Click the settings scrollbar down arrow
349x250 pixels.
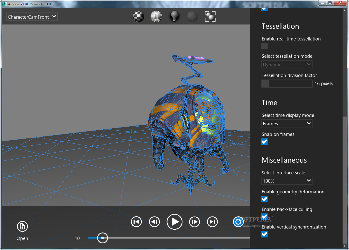(345, 246)
